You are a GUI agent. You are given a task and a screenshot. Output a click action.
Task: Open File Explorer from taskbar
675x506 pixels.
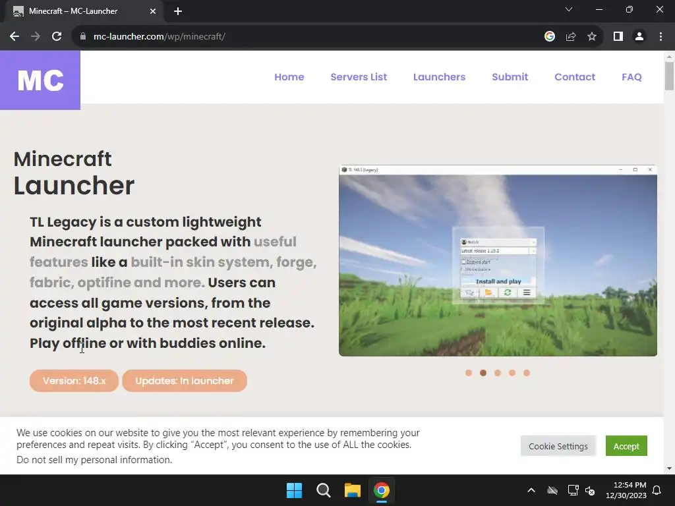click(352, 490)
